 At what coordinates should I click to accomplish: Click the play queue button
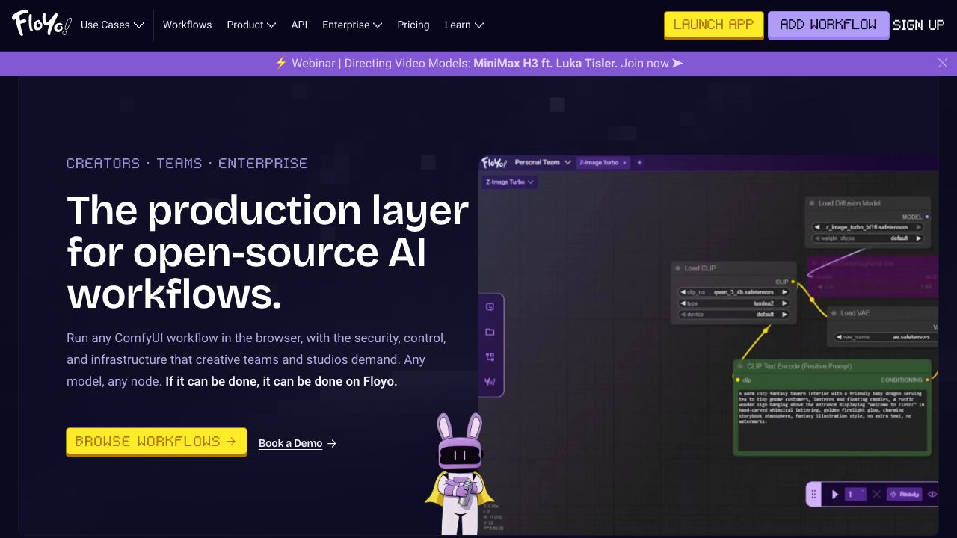click(x=834, y=494)
